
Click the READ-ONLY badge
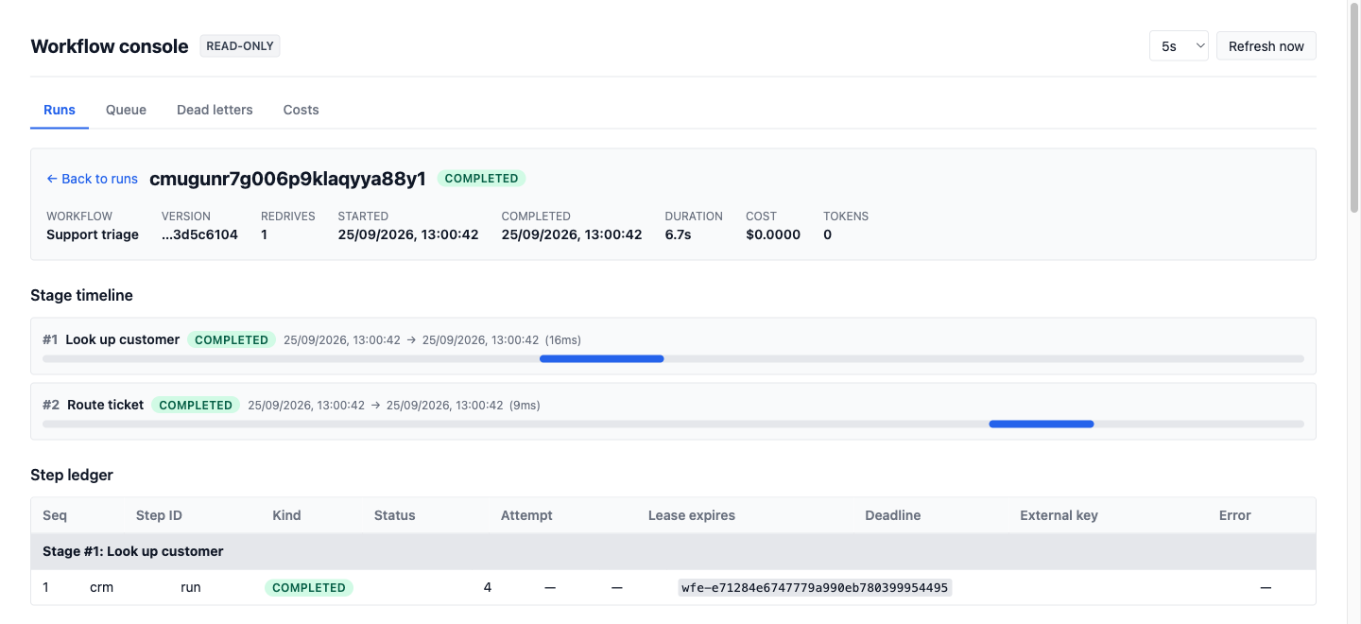(240, 45)
